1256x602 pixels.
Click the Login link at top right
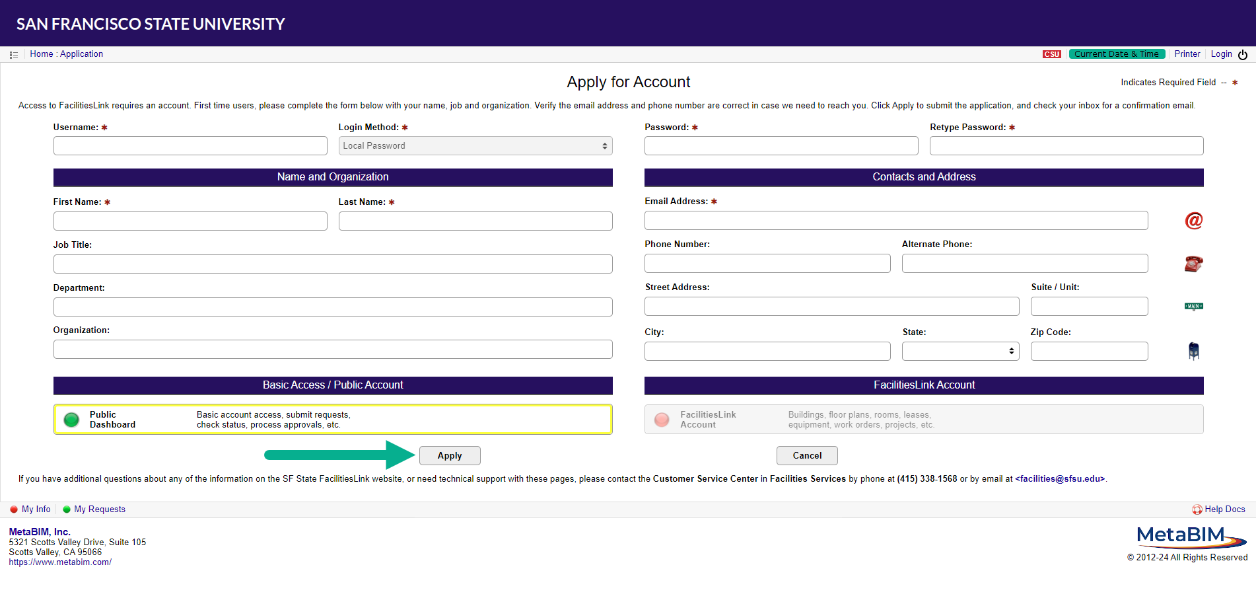tap(1222, 54)
